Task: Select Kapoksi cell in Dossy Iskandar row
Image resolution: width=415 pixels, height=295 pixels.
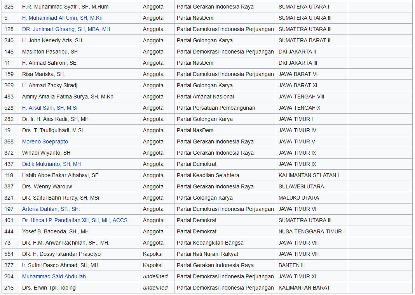Action: coord(157,254)
